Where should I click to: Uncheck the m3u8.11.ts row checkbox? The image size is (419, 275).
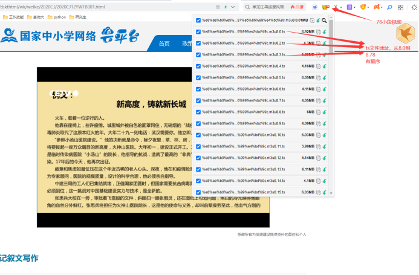pyautogui.click(x=198, y=146)
